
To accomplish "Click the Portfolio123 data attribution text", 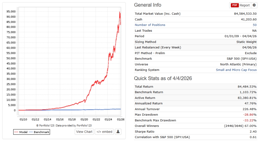I will pos(64,126).
